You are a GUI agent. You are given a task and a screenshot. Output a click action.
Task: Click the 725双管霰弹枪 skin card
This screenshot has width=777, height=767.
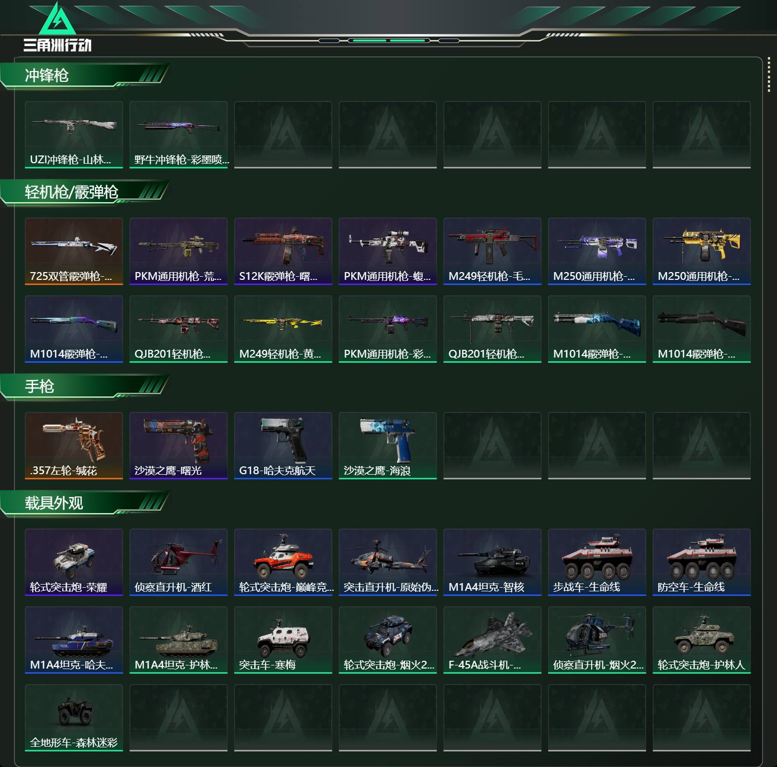click(x=74, y=251)
